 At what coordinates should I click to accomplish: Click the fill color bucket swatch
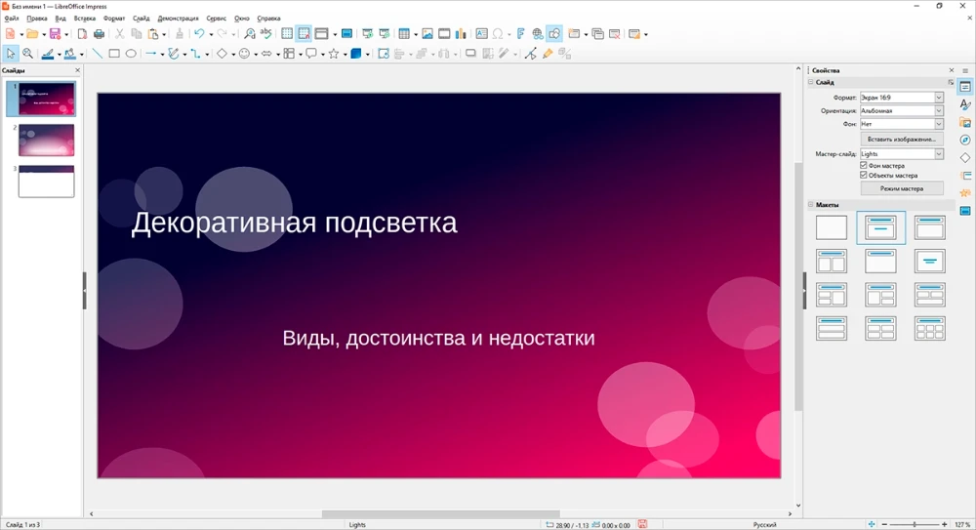(x=70, y=55)
